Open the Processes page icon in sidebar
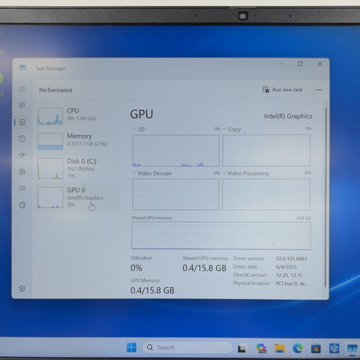360x360 pixels. (22, 106)
